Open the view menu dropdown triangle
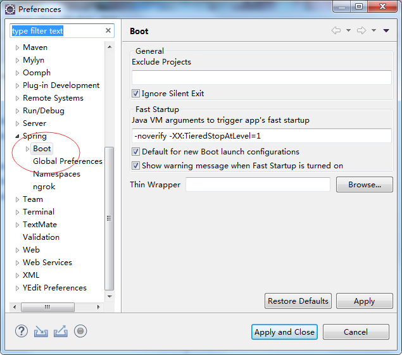The width and height of the screenshot is (402, 355). click(386, 31)
